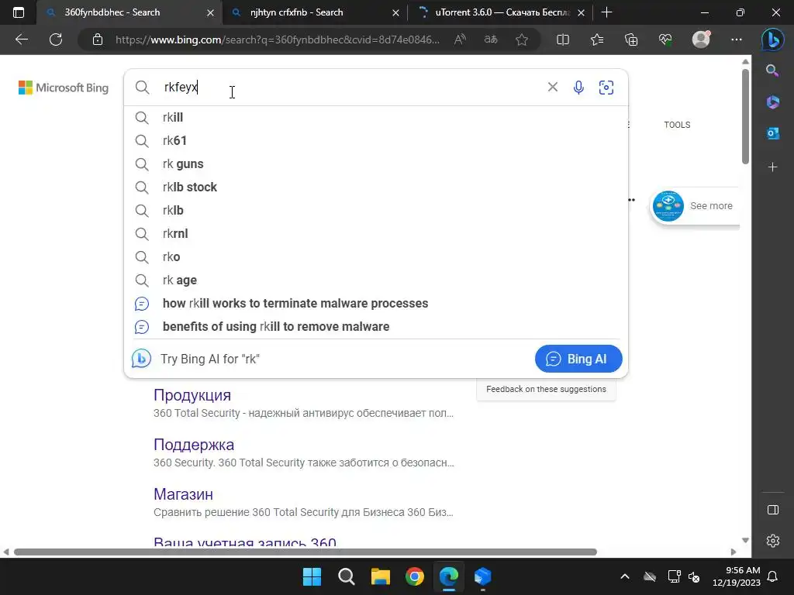Show hidden tray icons chevron
The image size is (794, 595).
pyautogui.click(x=625, y=576)
